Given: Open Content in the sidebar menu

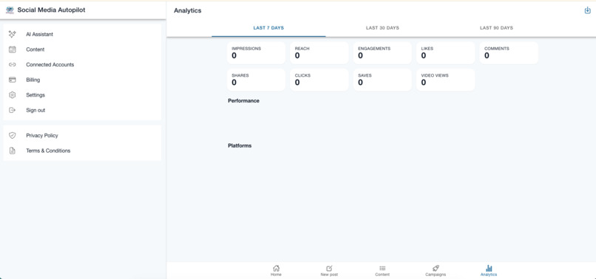Looking at the screenshot, I should [x=82, y=49].
